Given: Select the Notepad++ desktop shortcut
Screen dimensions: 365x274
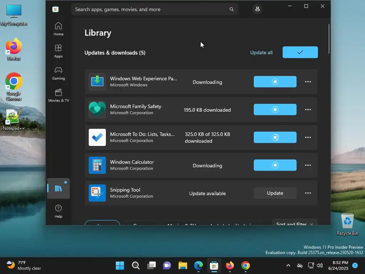Looking at the screenshot, I should tap(14, 119).
